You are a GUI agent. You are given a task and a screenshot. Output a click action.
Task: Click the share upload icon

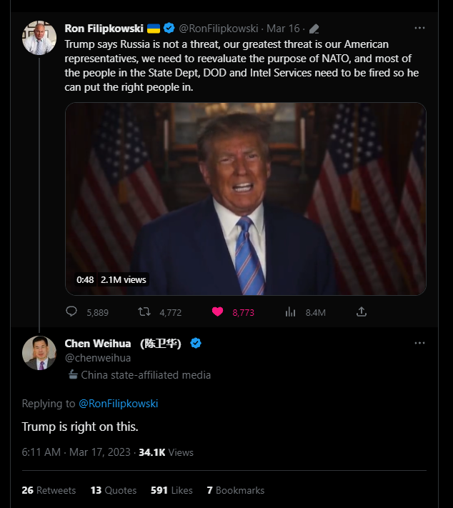(x=362, y=312)
